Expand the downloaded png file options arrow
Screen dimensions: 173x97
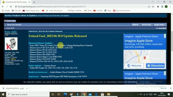27,88
